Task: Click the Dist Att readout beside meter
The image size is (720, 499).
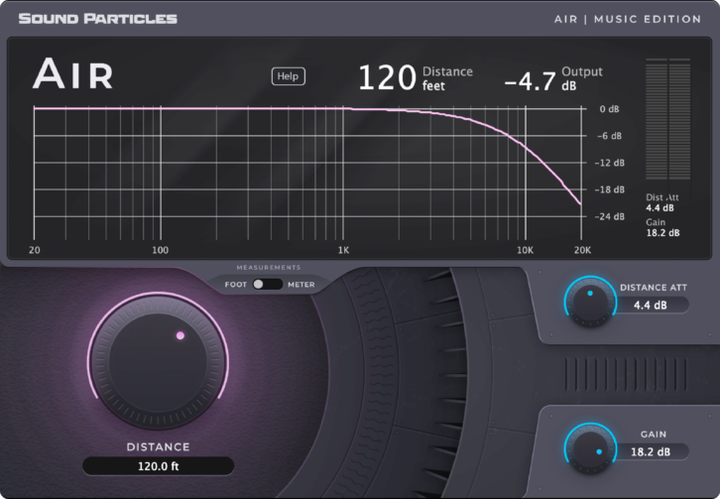Action: (x=661, y=202)
